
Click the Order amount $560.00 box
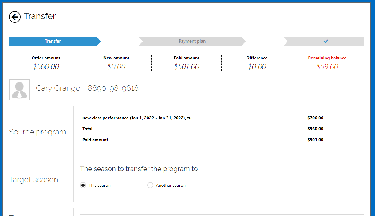[45, 63]
